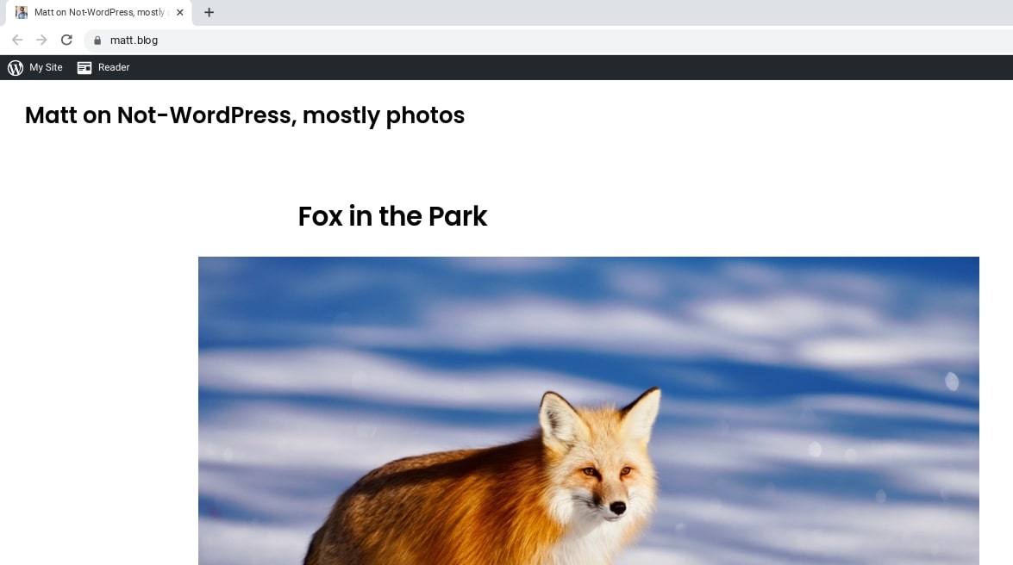Screen dimensions: 1013x565
Task: Go back to the previous page
Action: (x=17, y=40)
